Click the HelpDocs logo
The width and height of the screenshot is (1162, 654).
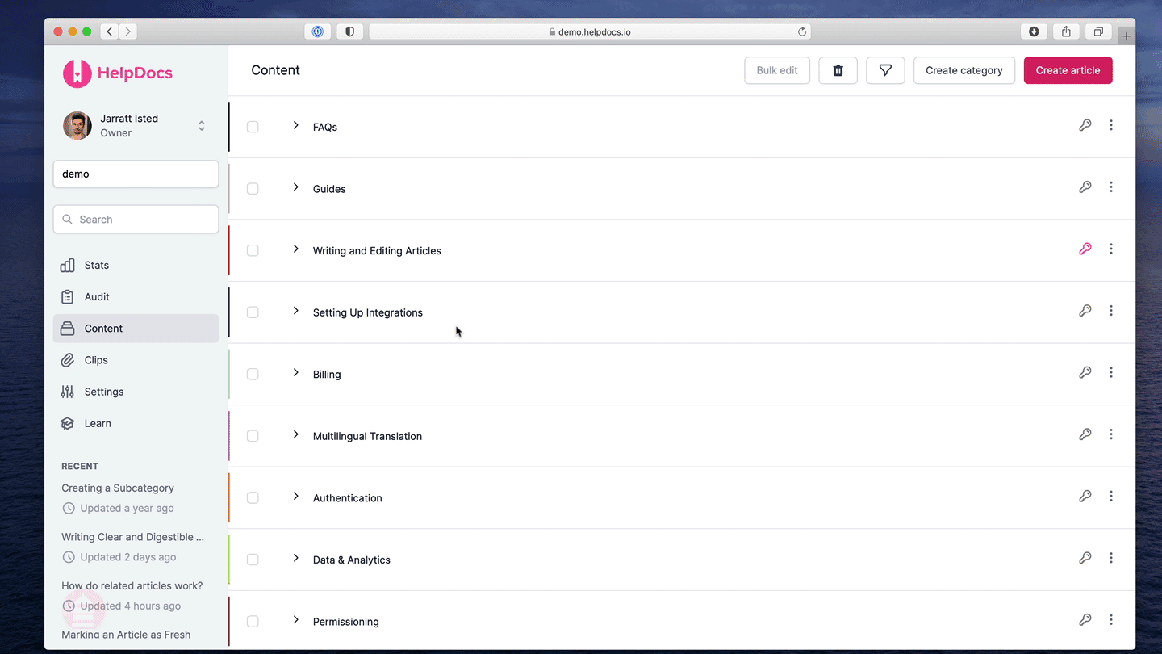118,73
